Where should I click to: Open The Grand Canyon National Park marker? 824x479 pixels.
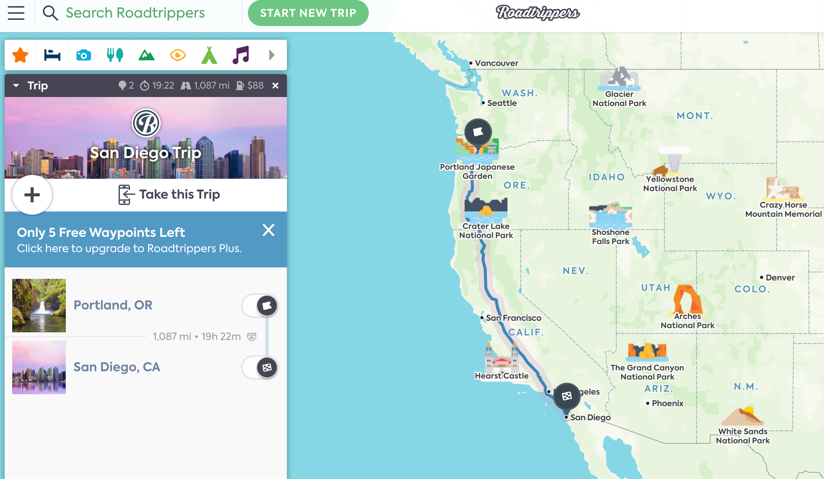click(x=647, y=362)
